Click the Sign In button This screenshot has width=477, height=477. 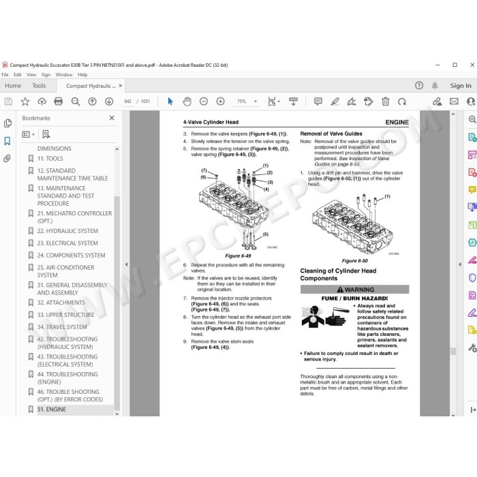[x=460, y=86]
